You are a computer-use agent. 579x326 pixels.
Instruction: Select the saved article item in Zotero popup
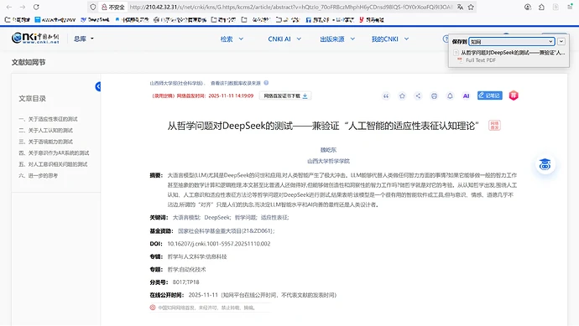509,53
